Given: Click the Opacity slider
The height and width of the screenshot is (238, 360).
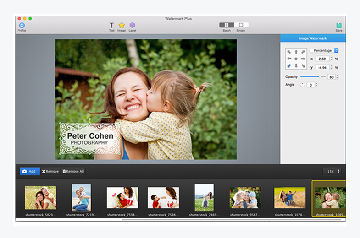Looking at the screenshot, I should tap(312, 77).
